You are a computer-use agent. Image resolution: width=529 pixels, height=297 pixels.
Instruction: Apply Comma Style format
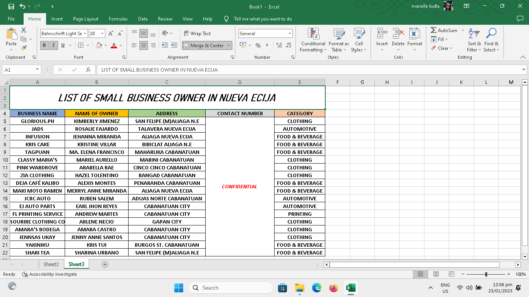267,45
